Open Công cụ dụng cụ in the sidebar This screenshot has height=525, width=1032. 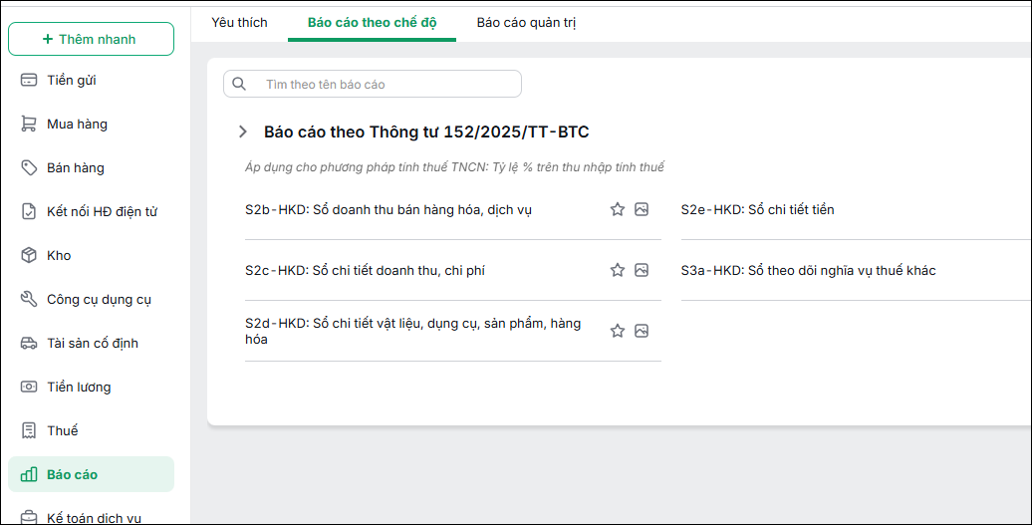[x=91, y=299]
